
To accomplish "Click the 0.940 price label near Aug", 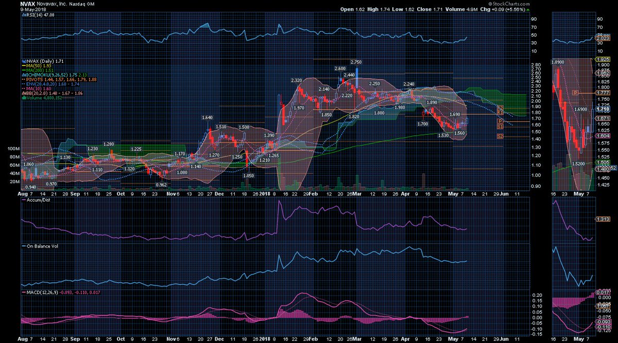I will coord(31,187).
